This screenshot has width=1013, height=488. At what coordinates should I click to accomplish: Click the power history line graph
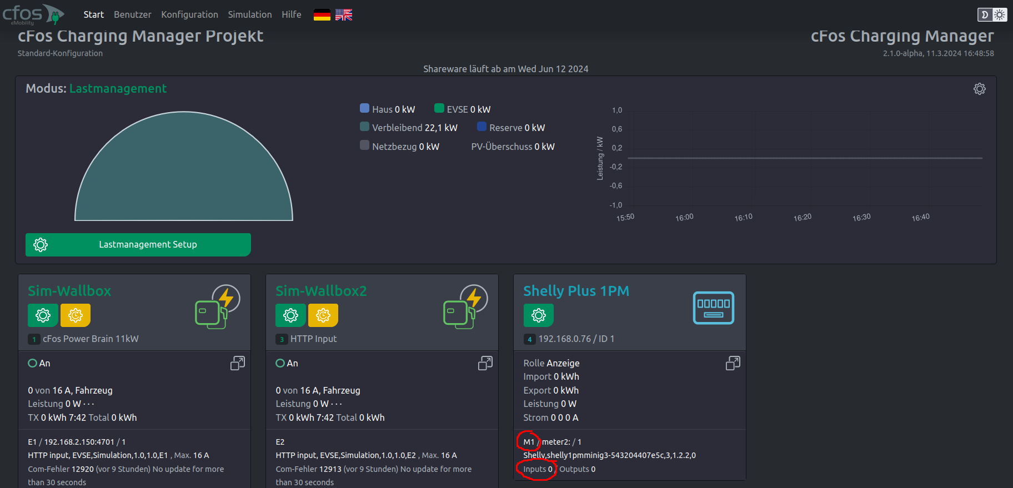pos(805,158)
